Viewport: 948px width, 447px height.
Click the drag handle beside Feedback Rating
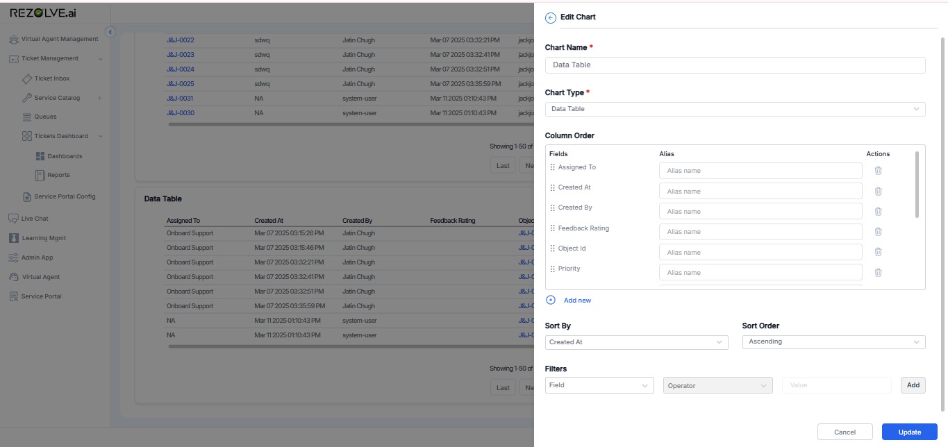click(553, 228)
